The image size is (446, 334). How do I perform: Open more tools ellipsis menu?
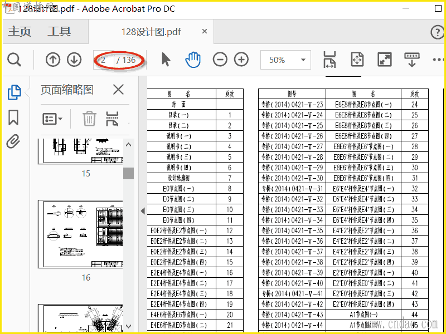[438, 60]
